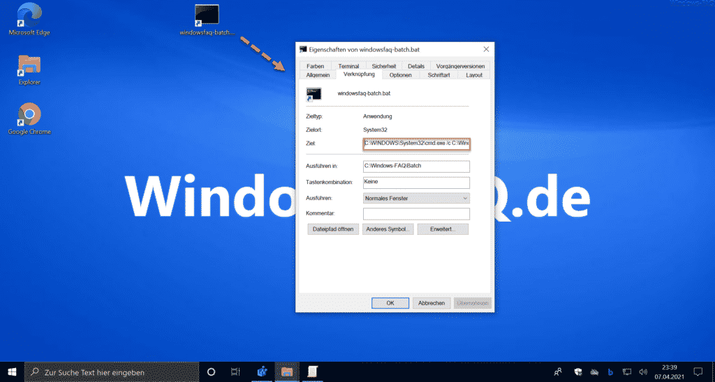715x382 pixels.
Task: Focus the Tastenkombination field showing Keine
Action: tap(416, 183)
